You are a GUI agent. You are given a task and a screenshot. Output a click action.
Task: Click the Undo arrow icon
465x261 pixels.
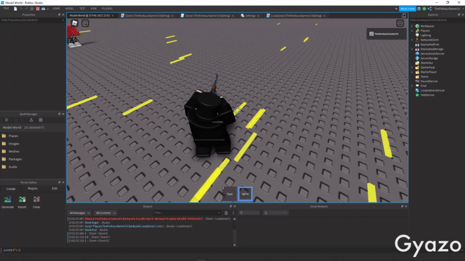[21, 8]
